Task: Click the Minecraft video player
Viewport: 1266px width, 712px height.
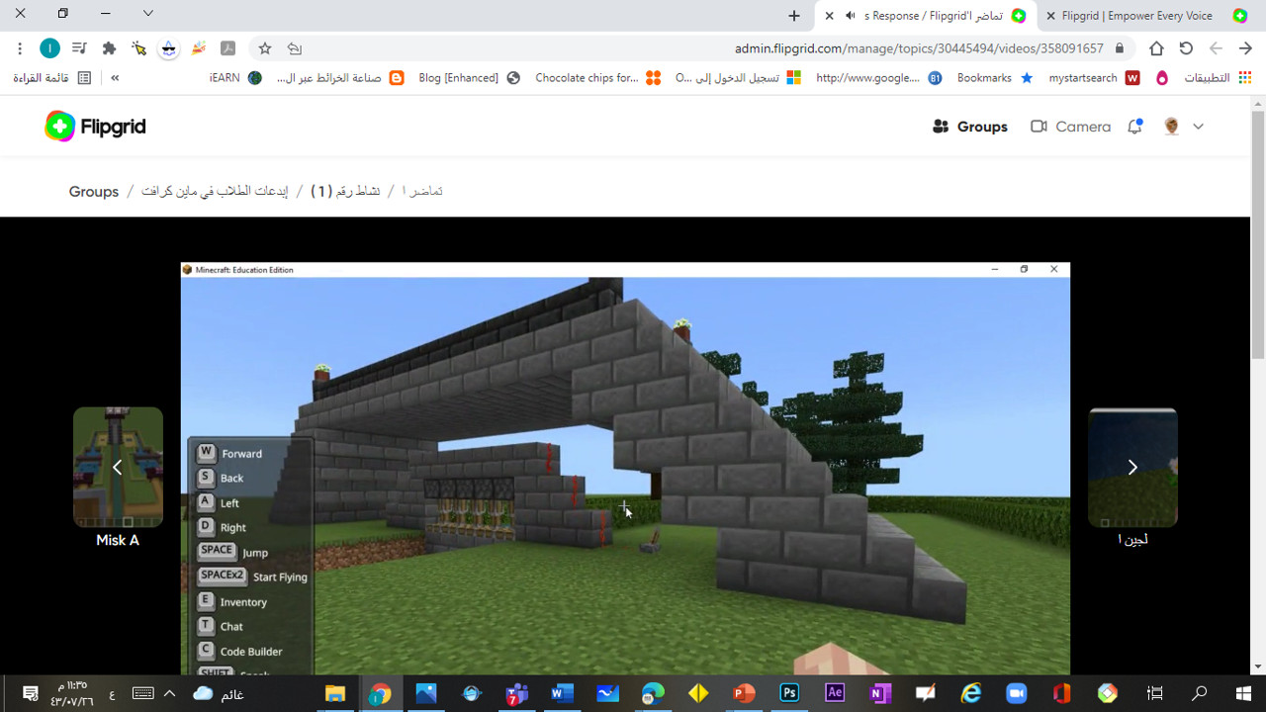Action: [x=625, y=468]
